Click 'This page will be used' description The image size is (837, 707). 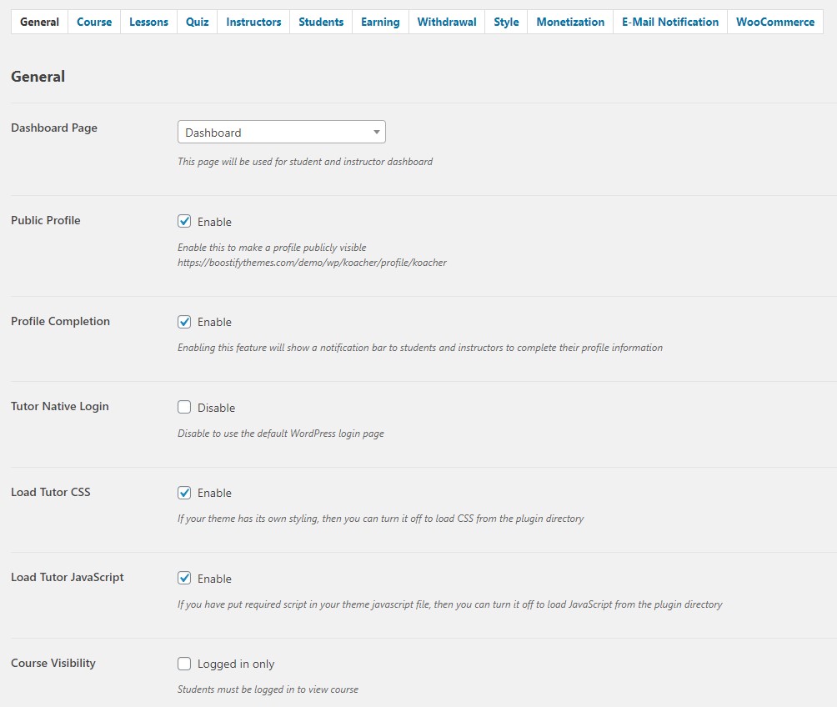pos(305,162)
